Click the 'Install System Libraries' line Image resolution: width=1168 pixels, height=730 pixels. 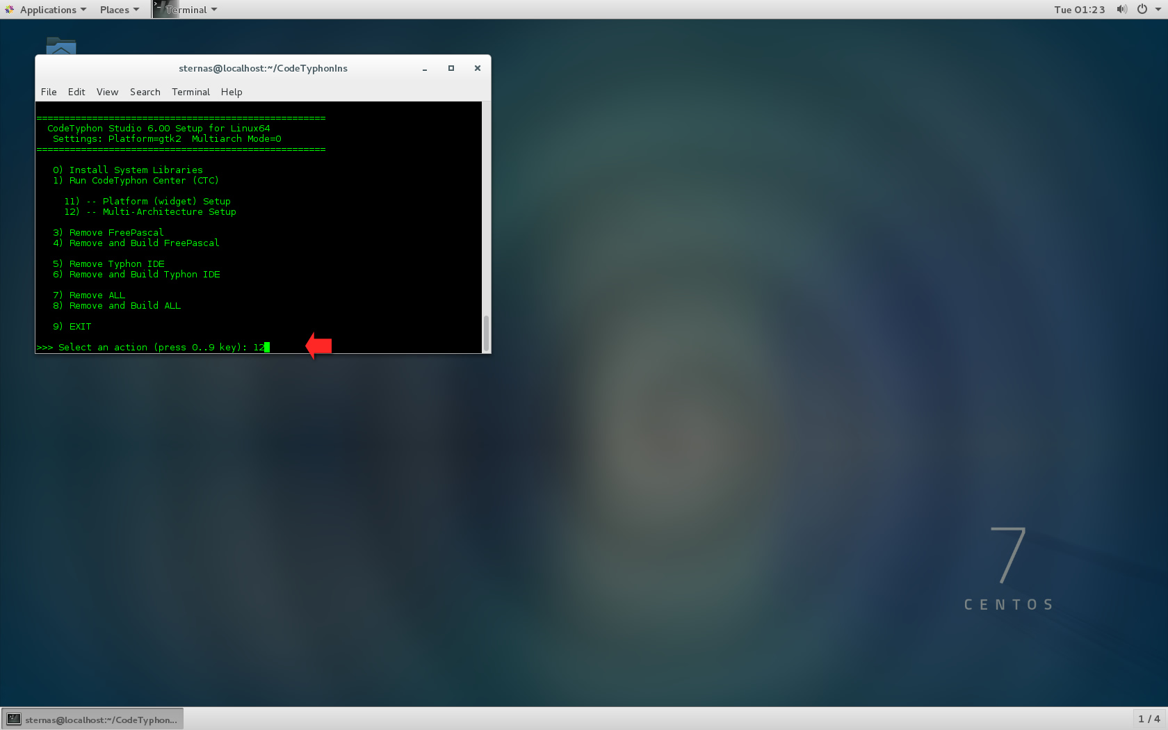pyautogui.click(x=128, y=170)
